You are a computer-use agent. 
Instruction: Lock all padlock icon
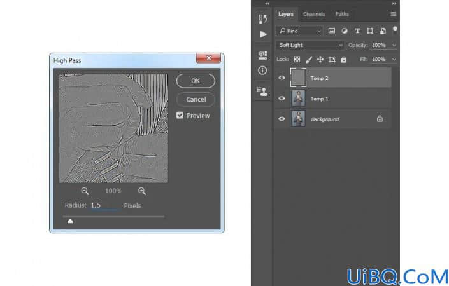[344, 59]
